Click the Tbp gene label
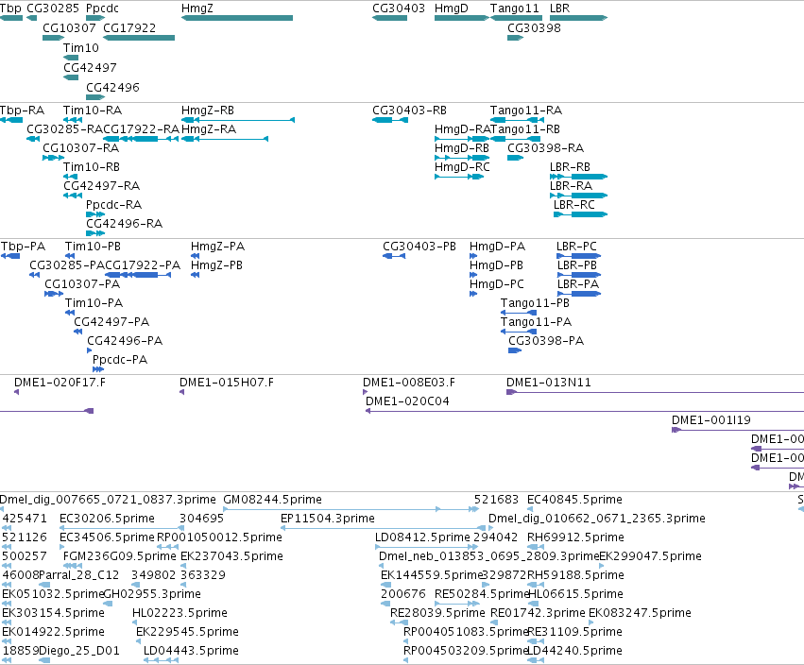 [10, 9]
